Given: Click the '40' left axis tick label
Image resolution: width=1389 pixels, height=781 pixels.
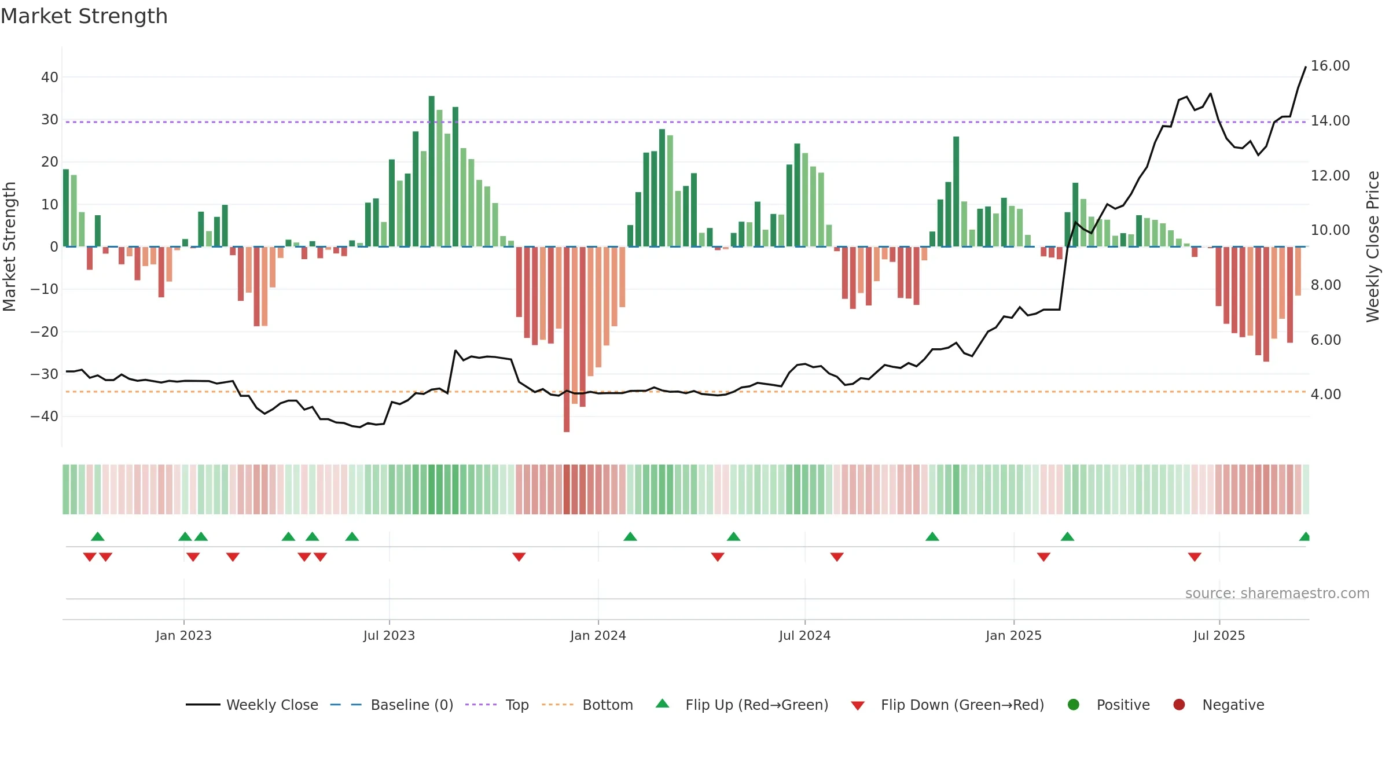Looking at the screenshot, I should (x=50, y=77).
